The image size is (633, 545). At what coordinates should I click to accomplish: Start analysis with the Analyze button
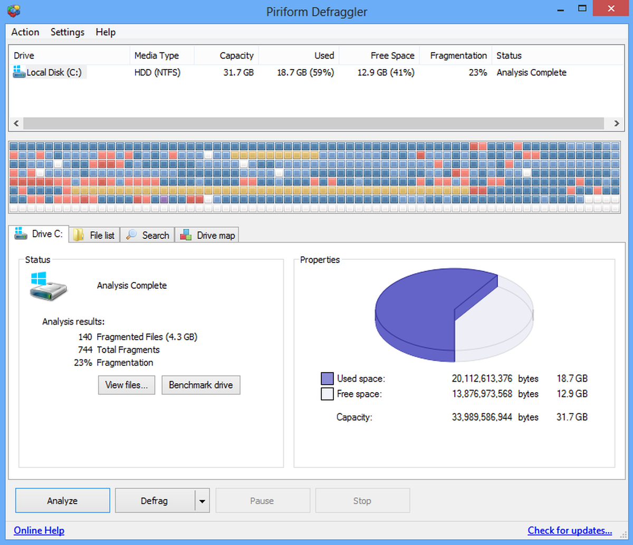click(x=62, y=500)
